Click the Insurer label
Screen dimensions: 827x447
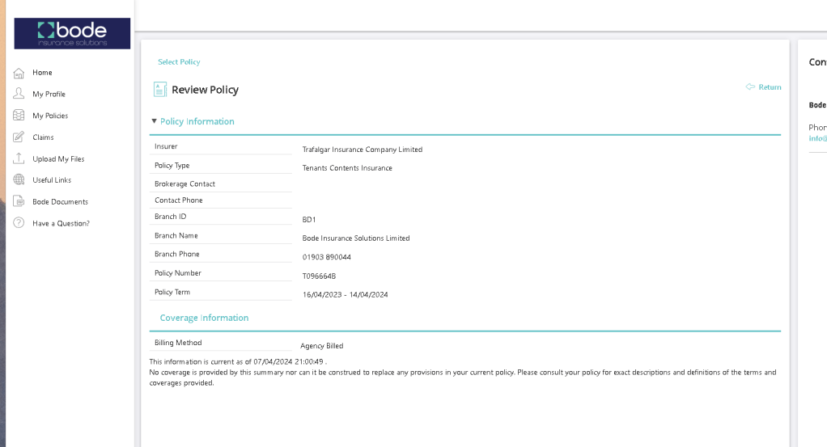click(166, 146)
